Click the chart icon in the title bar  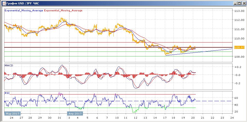(4, 3)
